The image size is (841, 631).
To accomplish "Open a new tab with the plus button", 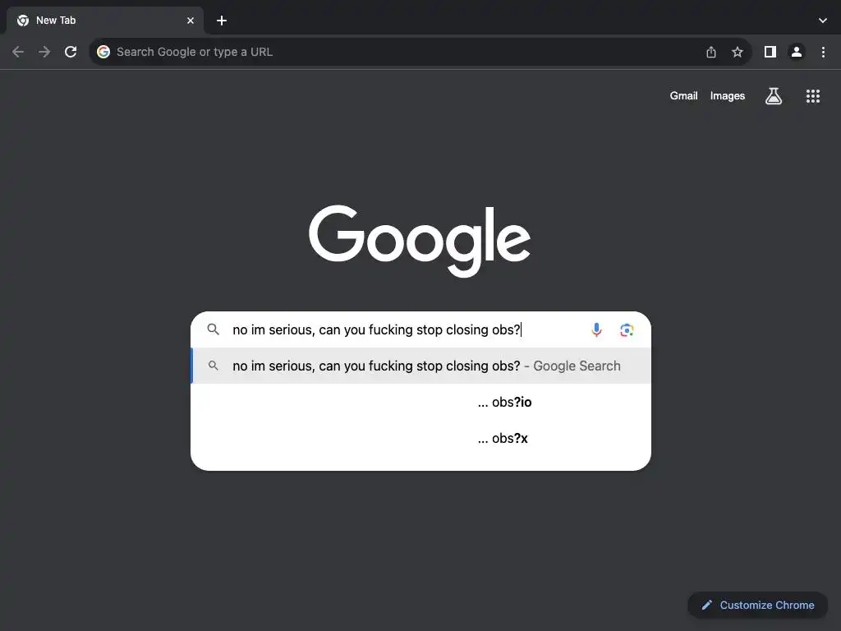I will tap(222, 21).
